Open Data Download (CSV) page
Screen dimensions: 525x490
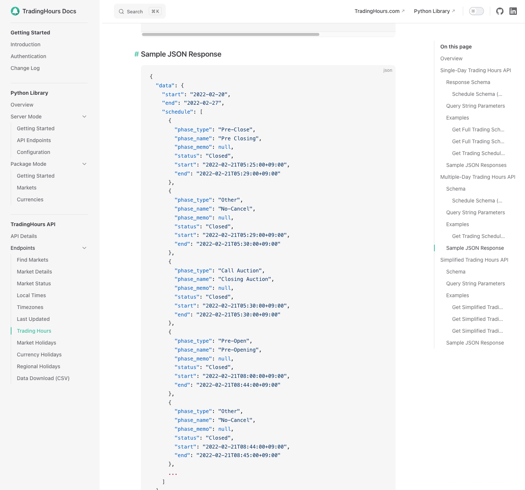pyautogui.click(x=43, y=378)
